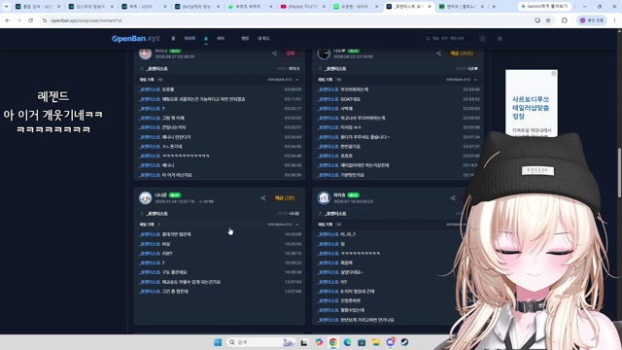Select the active blue icon nav tab

point(206,39)
